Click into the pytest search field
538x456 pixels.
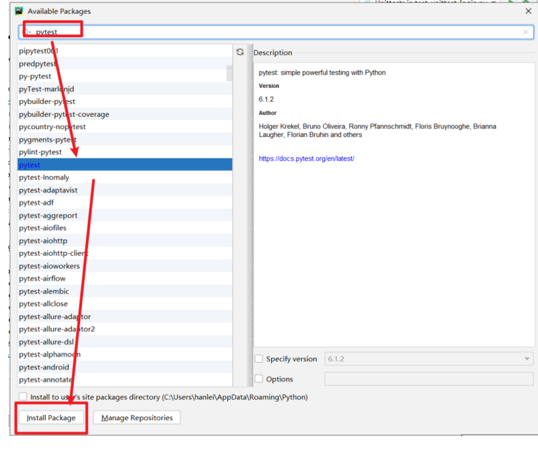click(x=276, y=32)
